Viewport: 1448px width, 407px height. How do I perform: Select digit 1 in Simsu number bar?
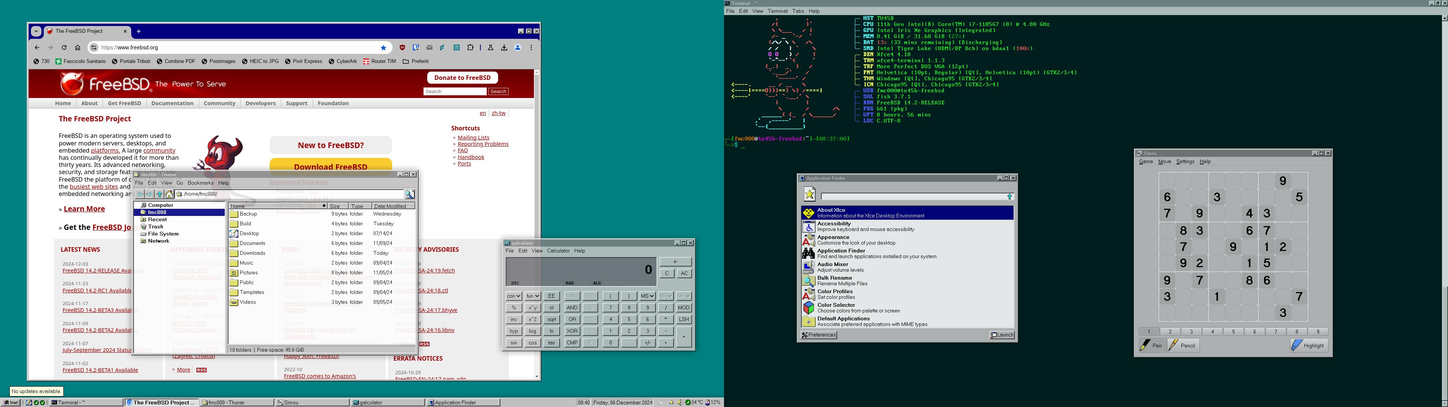1149,332
